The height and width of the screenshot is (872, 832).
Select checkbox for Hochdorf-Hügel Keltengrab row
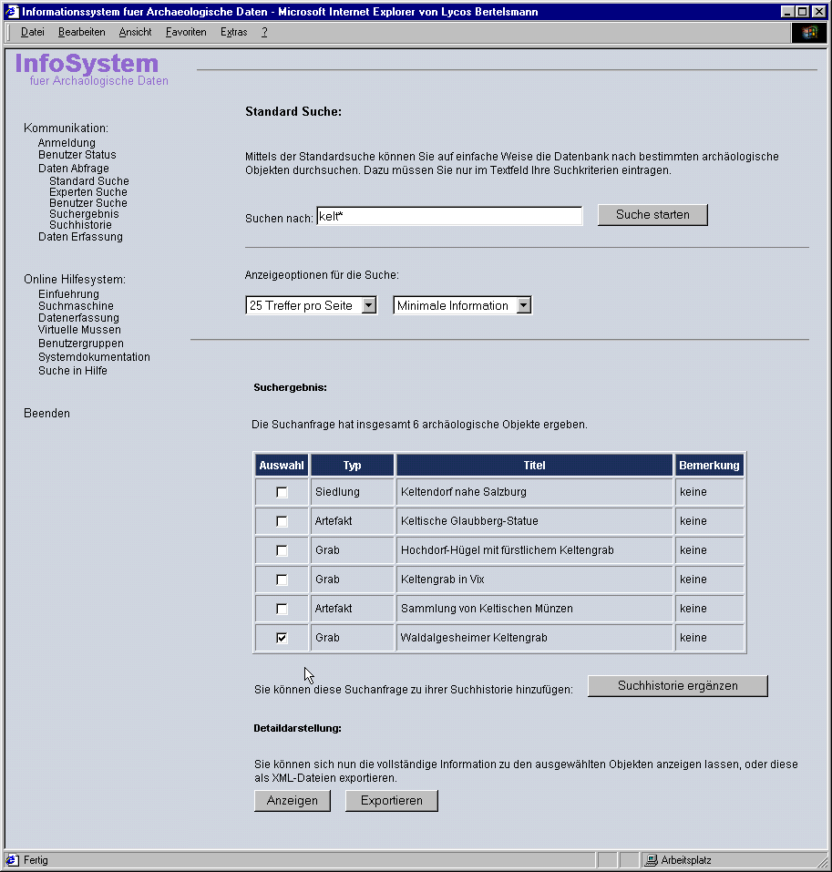[282, 550]
